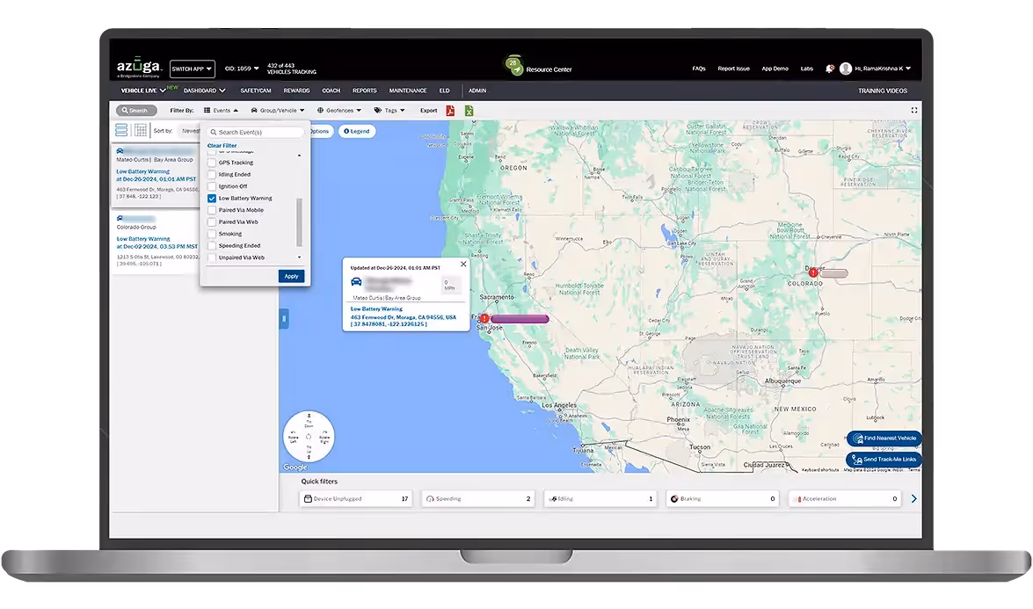Open the ELD tab
1033x609 pixels.
click(445, 91)
